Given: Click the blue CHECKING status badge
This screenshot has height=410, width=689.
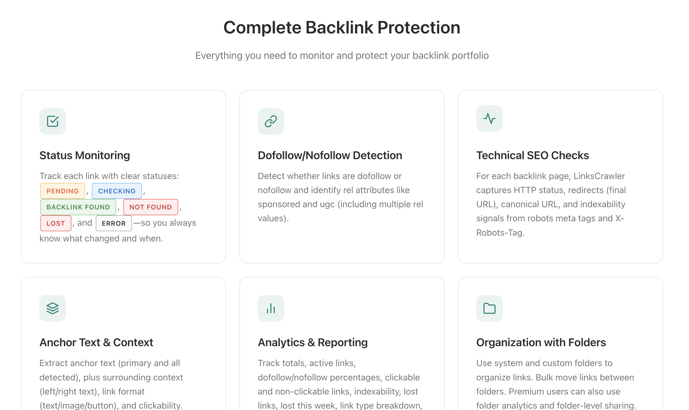Looking at the screenshot, I should [117, 191].
